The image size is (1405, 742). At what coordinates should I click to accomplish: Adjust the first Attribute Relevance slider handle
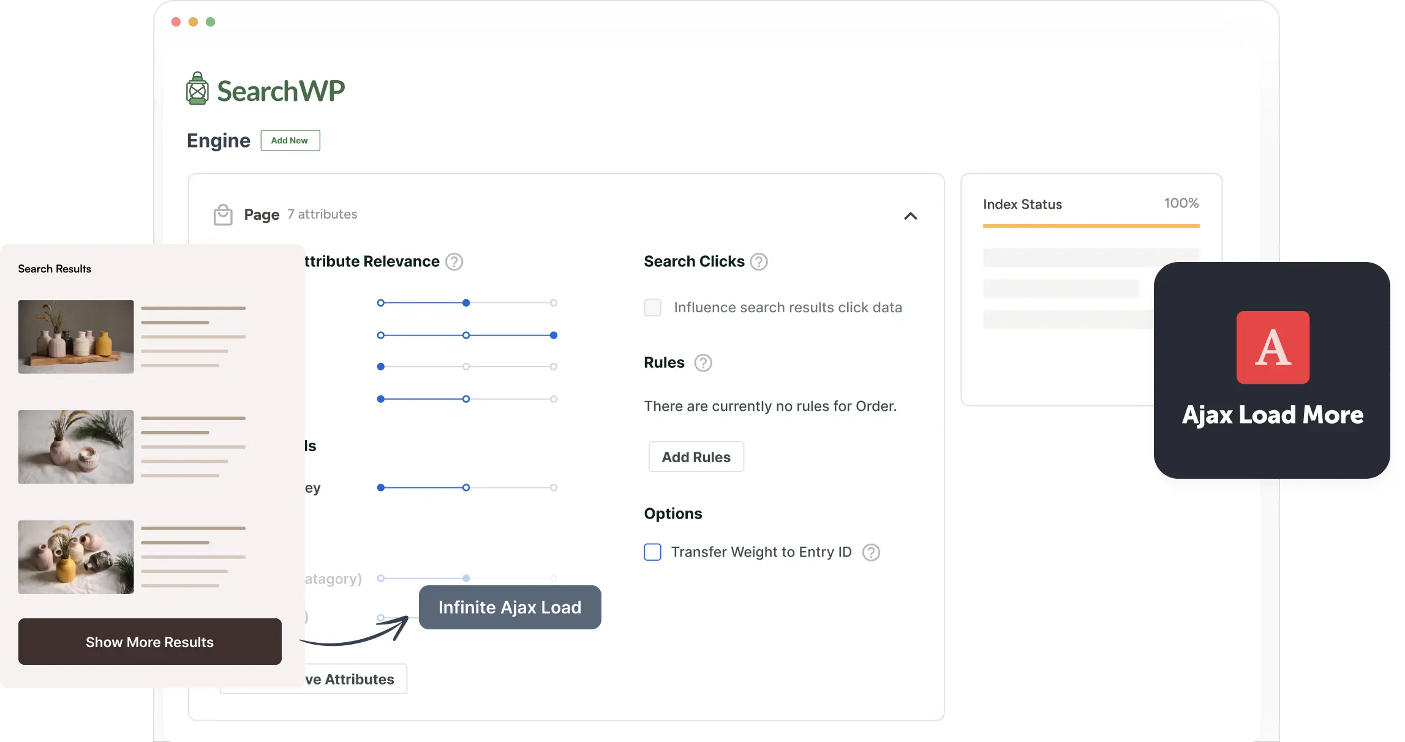pyautogui.click(x=465, y=302)
